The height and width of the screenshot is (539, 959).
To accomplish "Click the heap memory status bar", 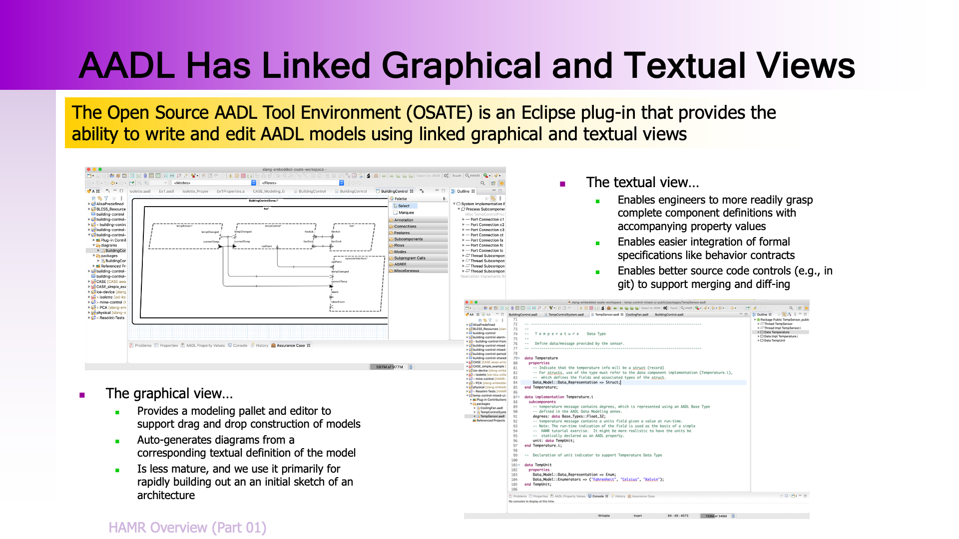I will (x=390, y=367).
